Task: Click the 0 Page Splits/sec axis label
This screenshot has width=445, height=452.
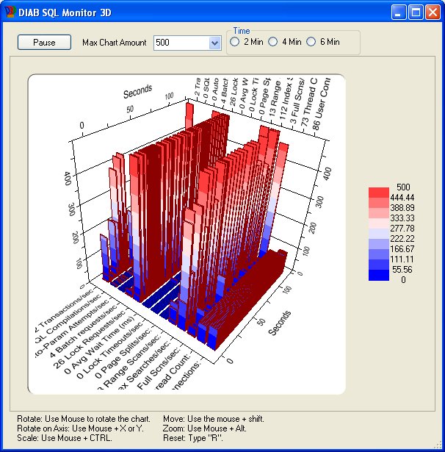Action: [123, 354]
